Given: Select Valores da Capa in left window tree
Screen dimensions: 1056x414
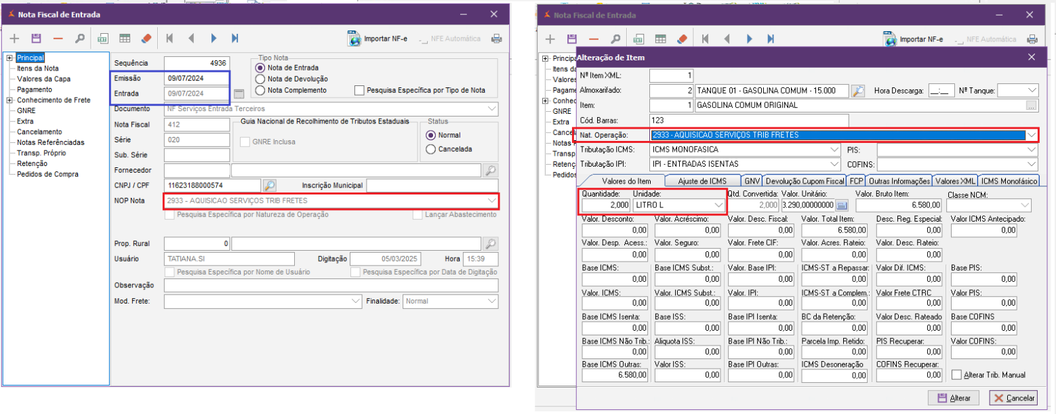Looking at the screenshot, I should click(x=43, y=79).
